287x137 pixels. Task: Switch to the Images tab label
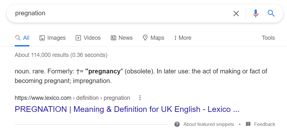56,38
